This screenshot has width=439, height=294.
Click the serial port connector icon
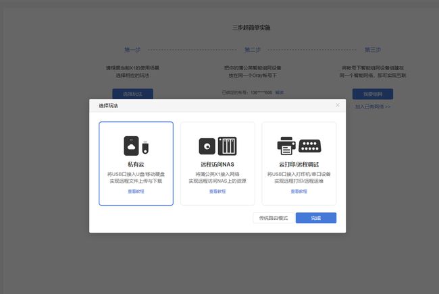(x=309, y=146)
